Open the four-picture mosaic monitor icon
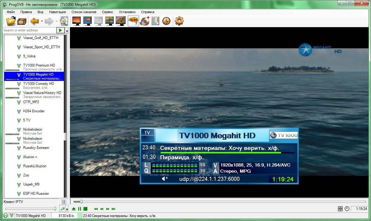371x221 pixels. 109,21
